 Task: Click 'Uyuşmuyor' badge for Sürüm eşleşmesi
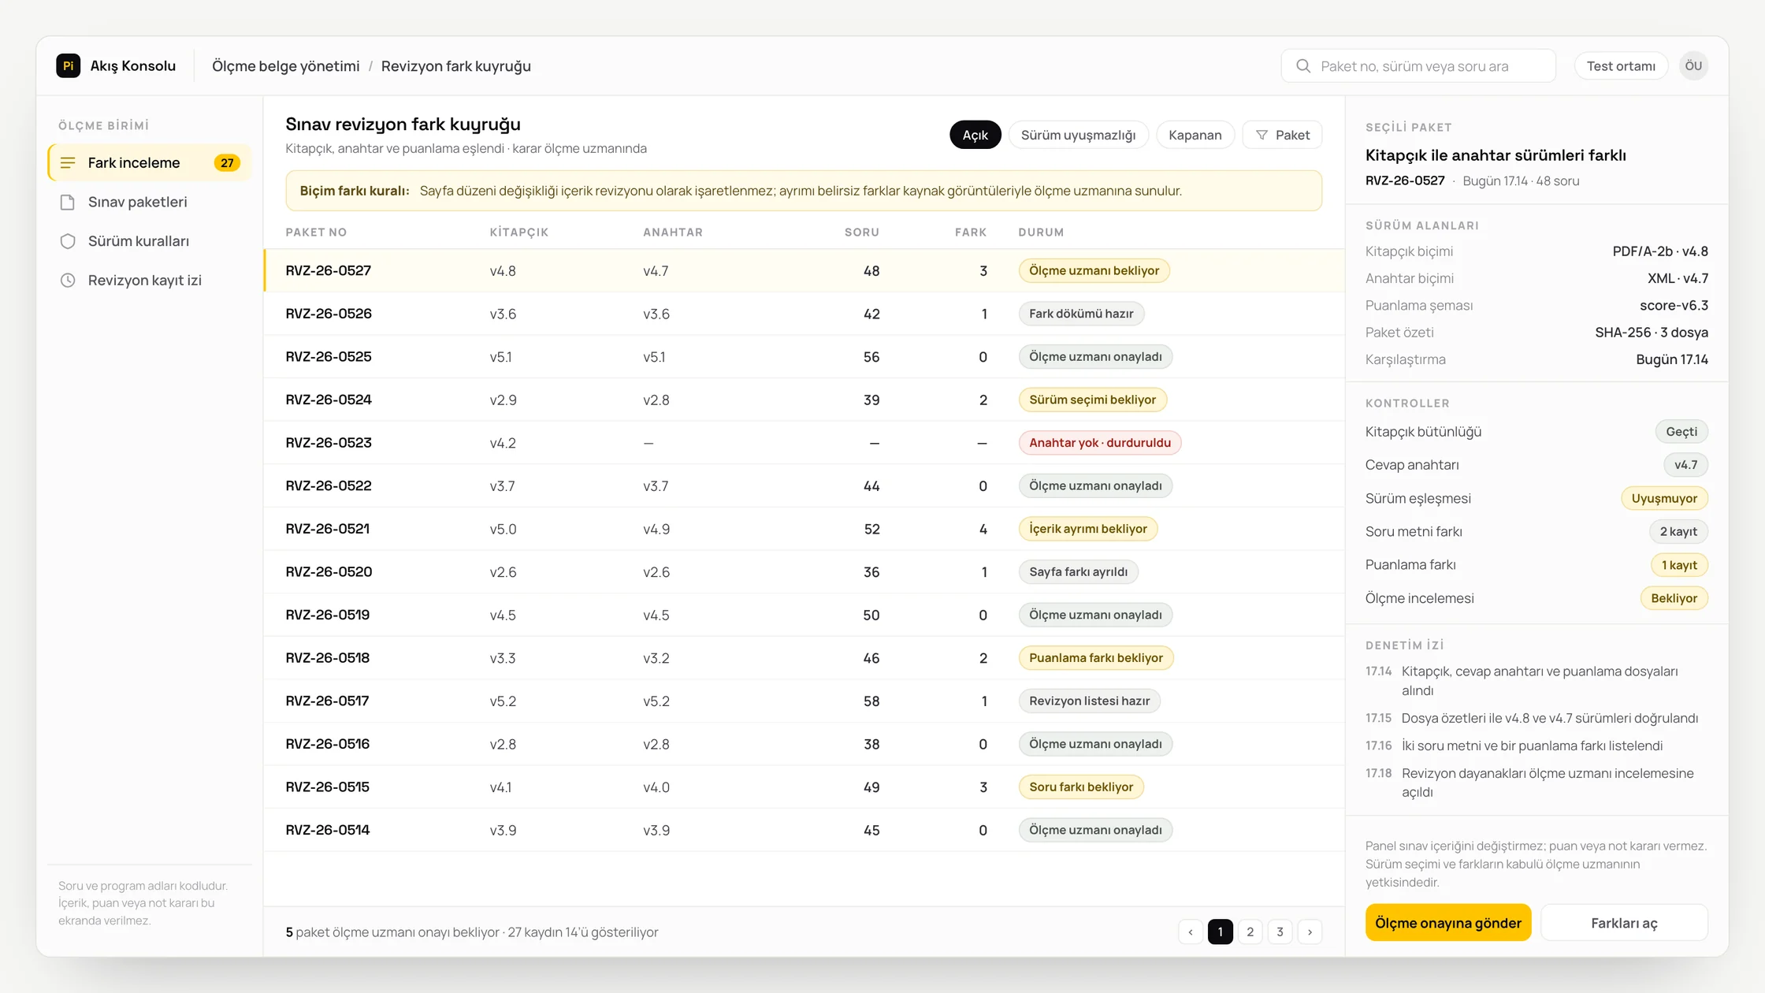tap(1664, 499)
